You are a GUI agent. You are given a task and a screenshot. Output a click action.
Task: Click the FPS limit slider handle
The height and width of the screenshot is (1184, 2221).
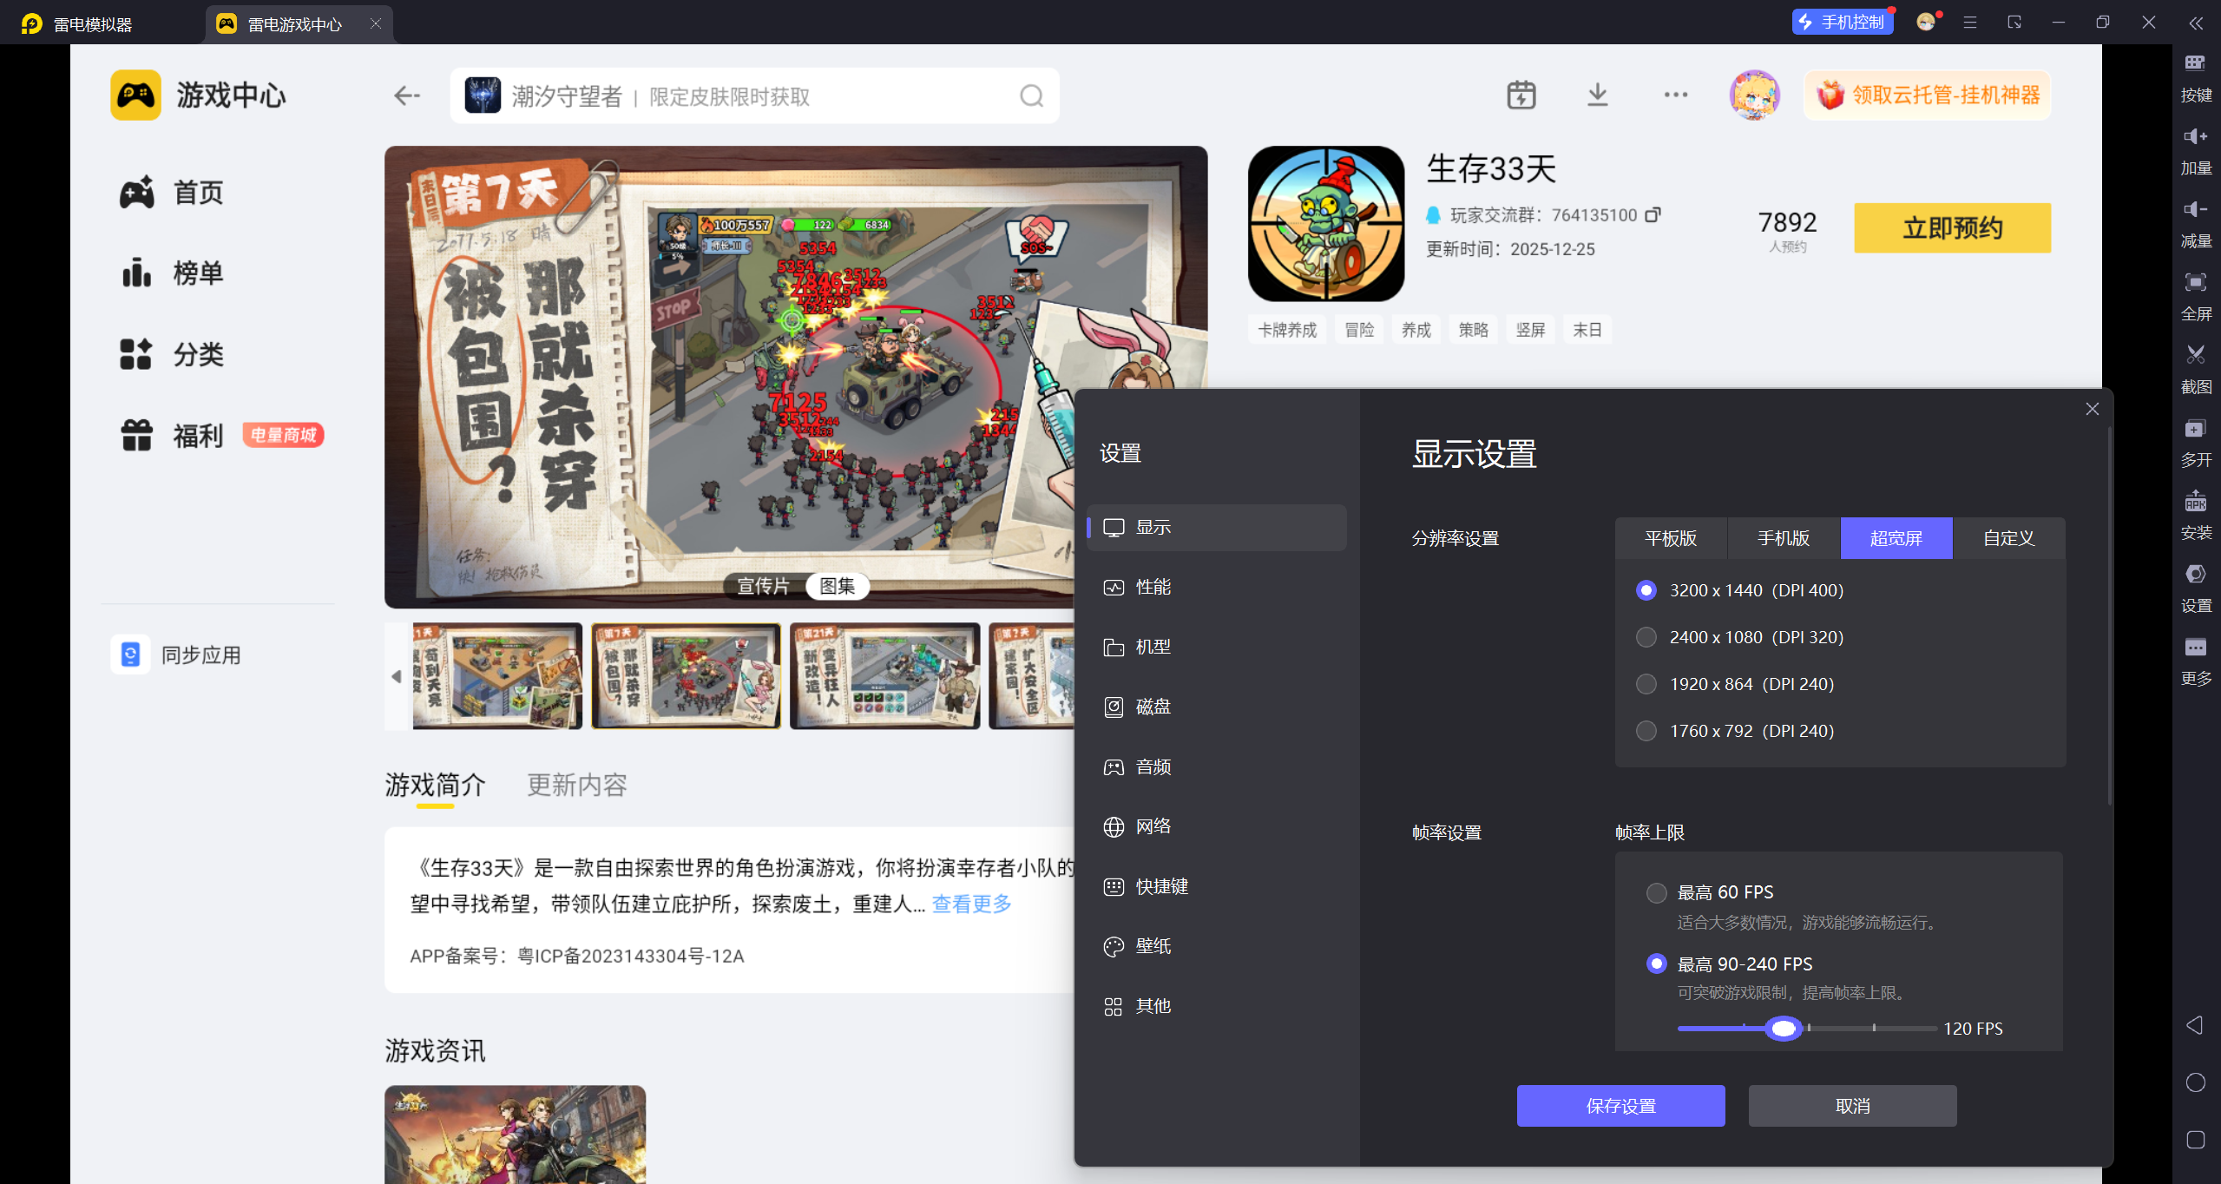[1783, 1029]
